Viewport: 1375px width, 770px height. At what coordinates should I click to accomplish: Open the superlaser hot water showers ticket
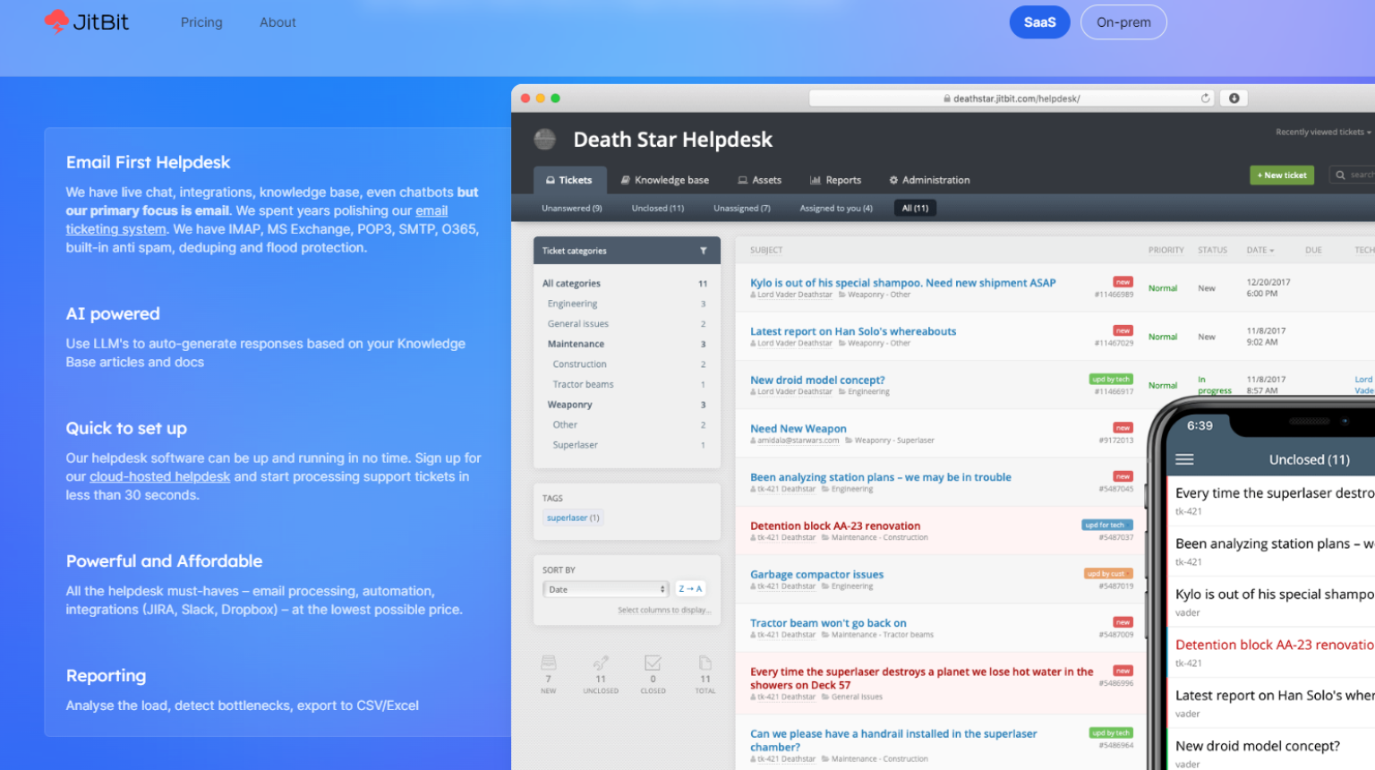click(921, 679)
